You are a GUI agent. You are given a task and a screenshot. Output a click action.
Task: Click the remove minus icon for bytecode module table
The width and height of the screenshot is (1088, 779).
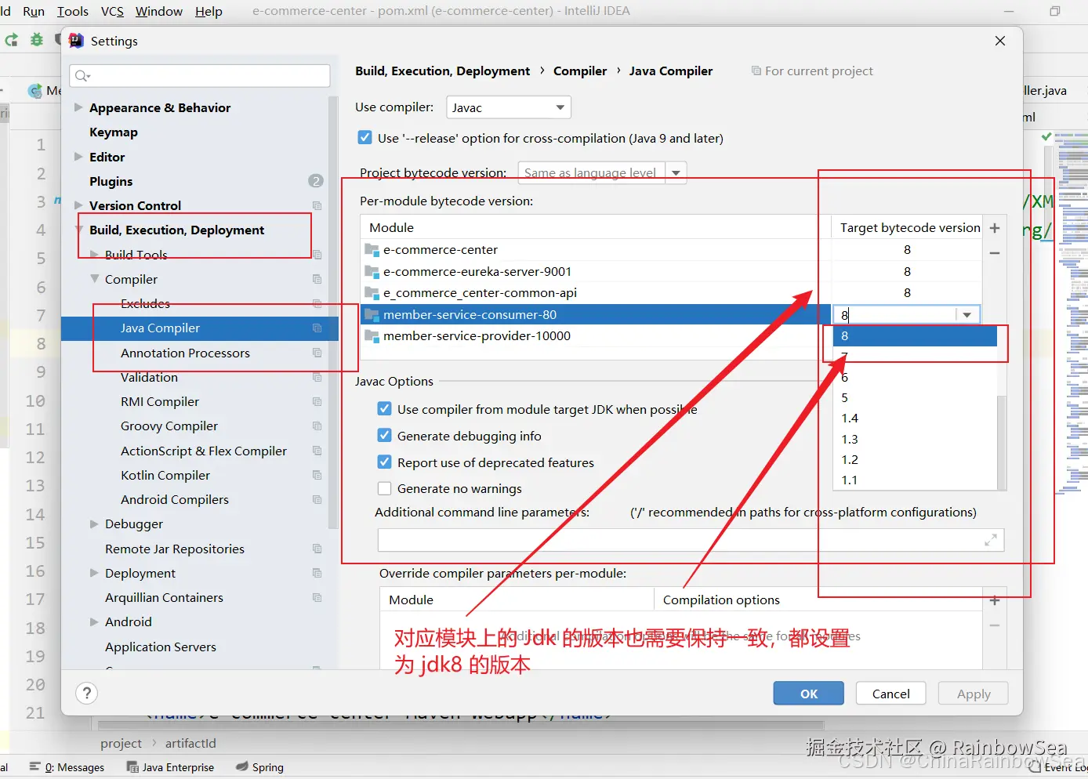pos(995,253)
